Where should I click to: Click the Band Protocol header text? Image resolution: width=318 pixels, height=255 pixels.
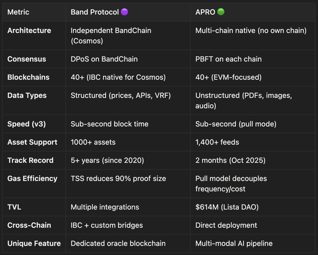[x=95, y=12]
